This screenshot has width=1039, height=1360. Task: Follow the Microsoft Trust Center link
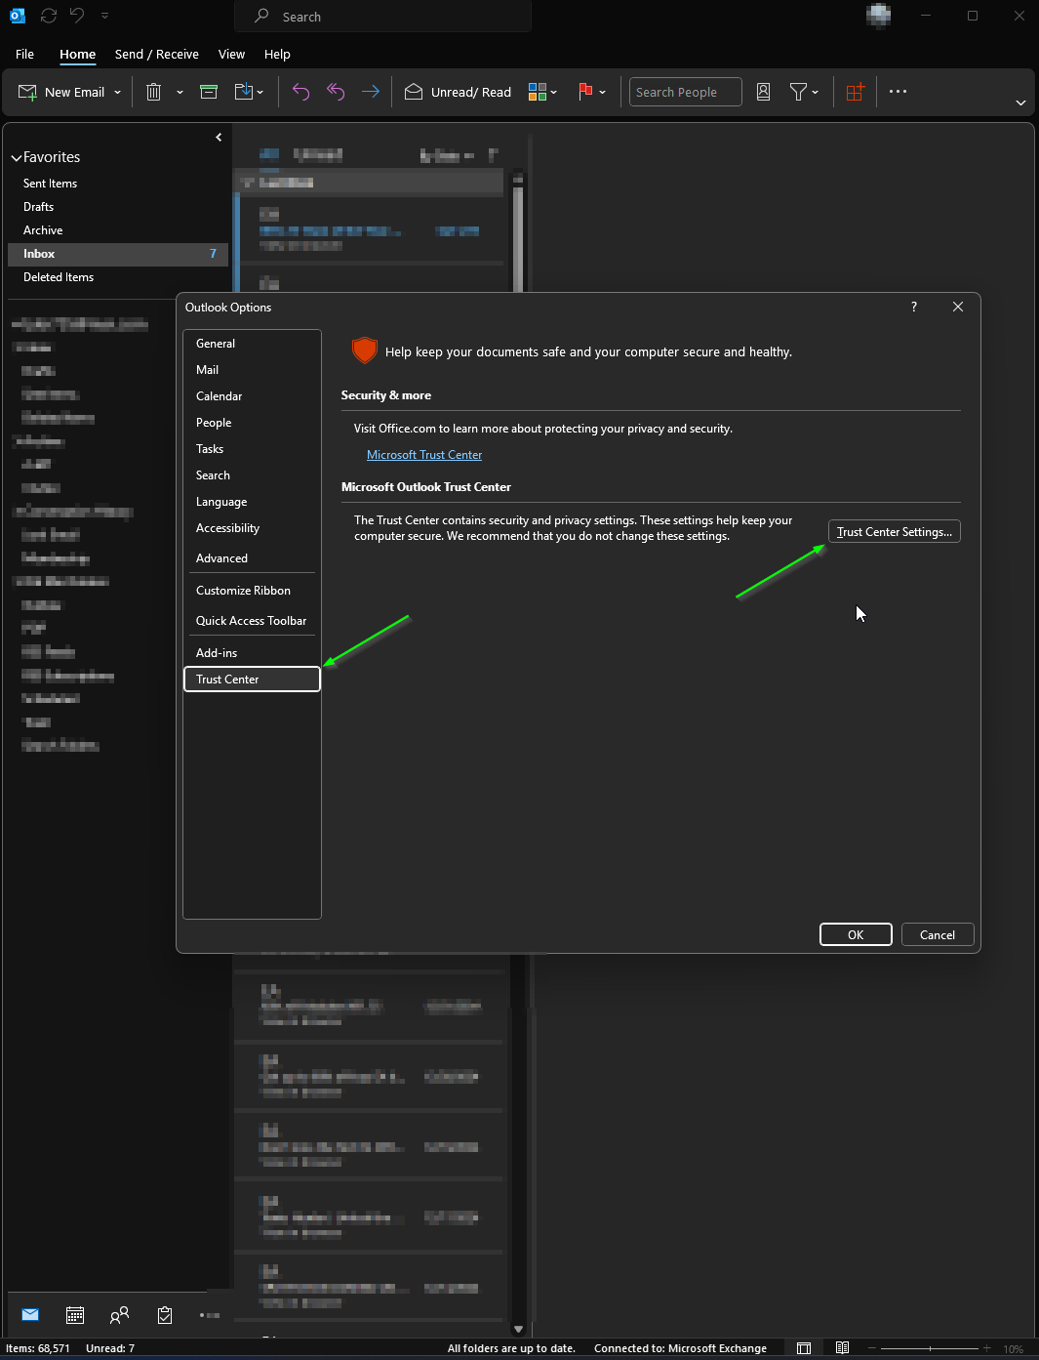[424, 454]
